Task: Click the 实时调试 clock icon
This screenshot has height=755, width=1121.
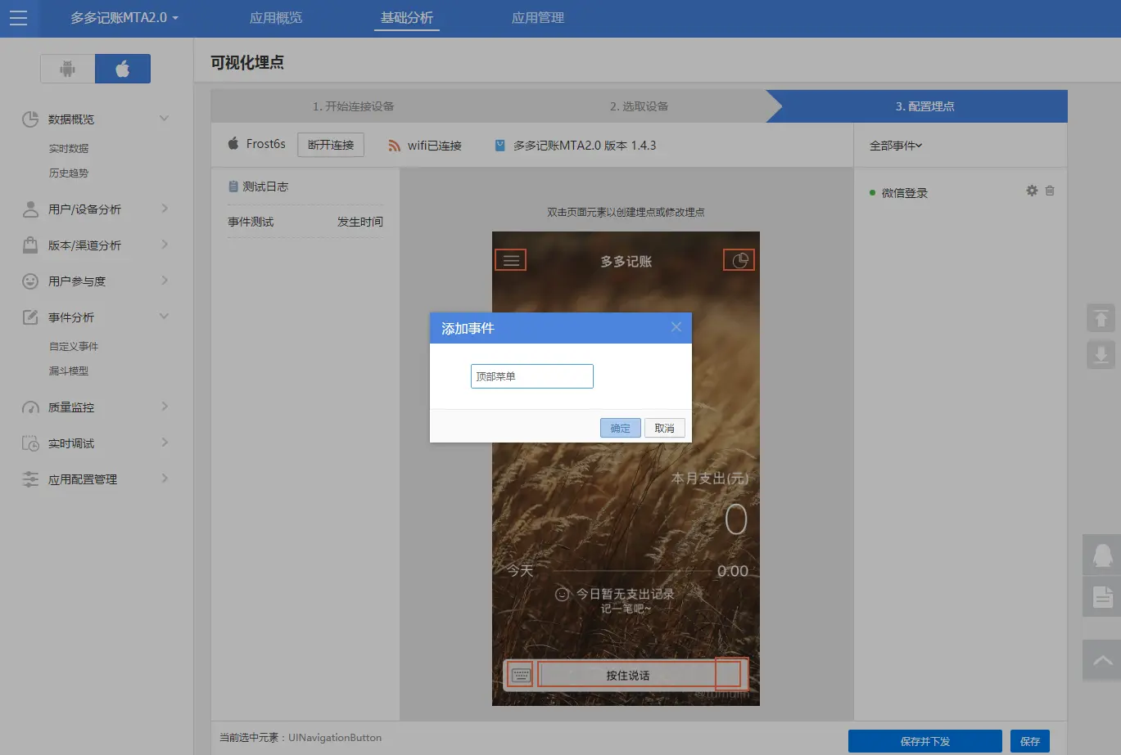Action: pos(30,443)
